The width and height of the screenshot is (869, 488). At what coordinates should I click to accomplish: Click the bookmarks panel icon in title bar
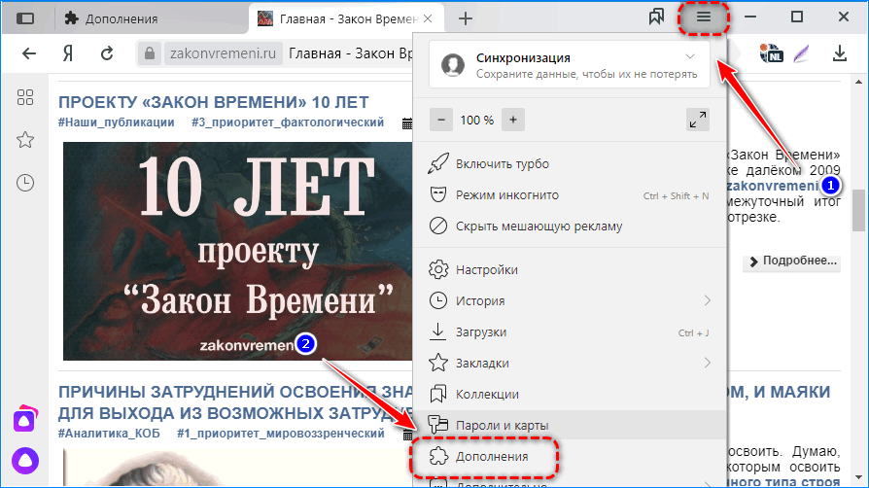pos(656,17)
